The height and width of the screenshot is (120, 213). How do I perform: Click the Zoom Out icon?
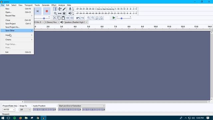tap(93, 18)
